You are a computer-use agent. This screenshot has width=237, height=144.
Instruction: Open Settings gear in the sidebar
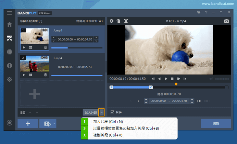[x=9, y=79]
